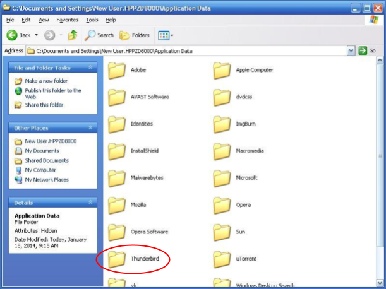The height and width of the screenshot is (289, 386).
Task: Open My Documents in Other Places
Action: (x=42, y=151)
